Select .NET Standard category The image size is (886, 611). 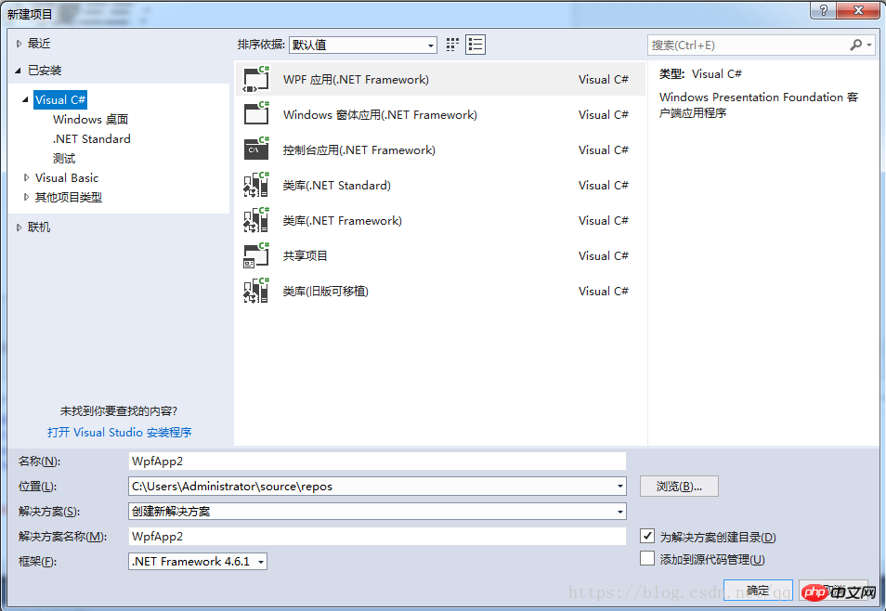(92, 138)
